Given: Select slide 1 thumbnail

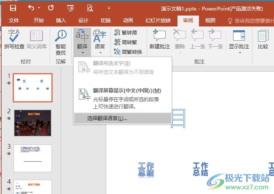Looking at the screenshot, I should [x=33, y=88].
